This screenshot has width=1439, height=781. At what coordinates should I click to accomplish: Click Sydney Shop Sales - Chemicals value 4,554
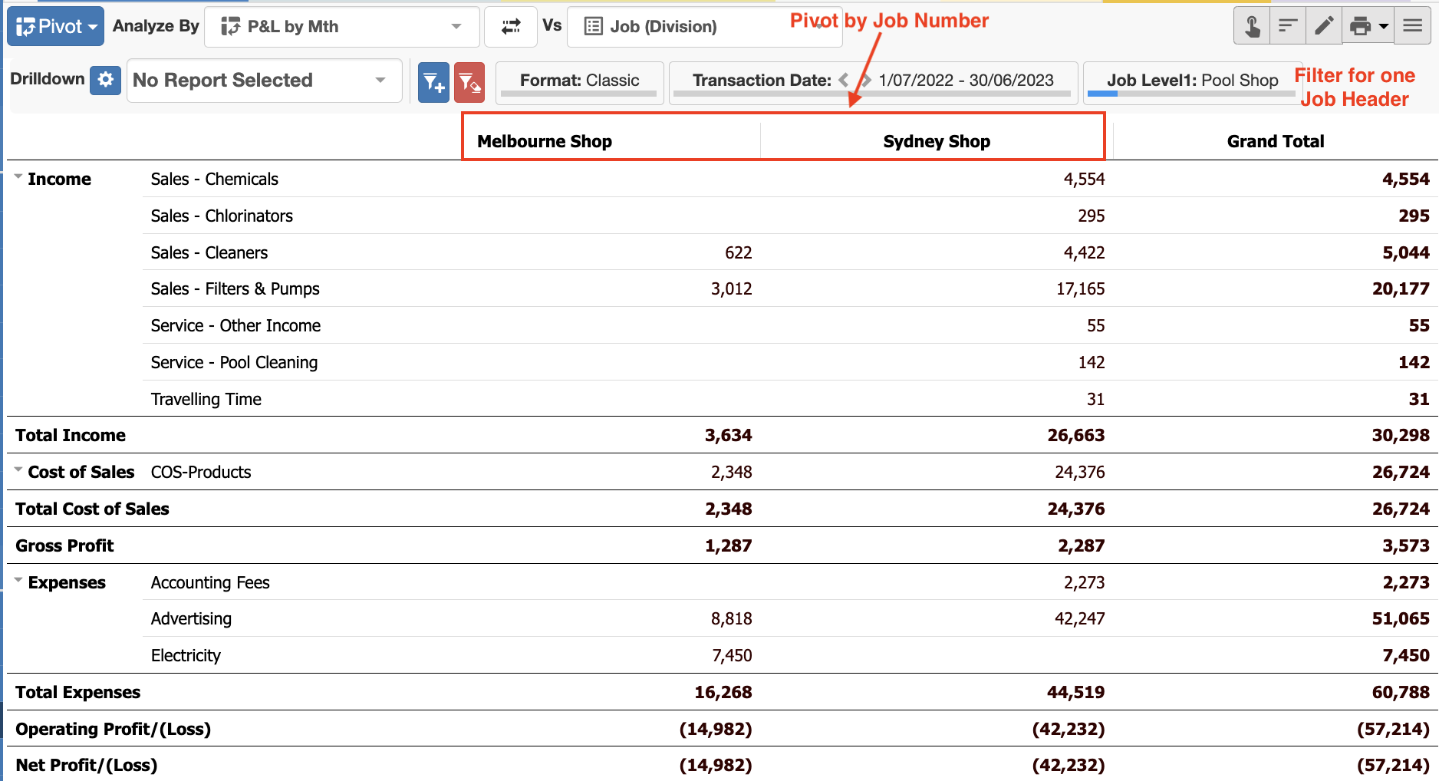1084,179
